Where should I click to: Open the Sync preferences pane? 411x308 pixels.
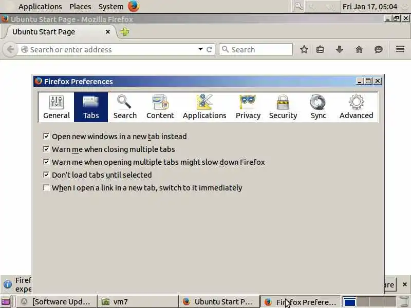[318, 107]
